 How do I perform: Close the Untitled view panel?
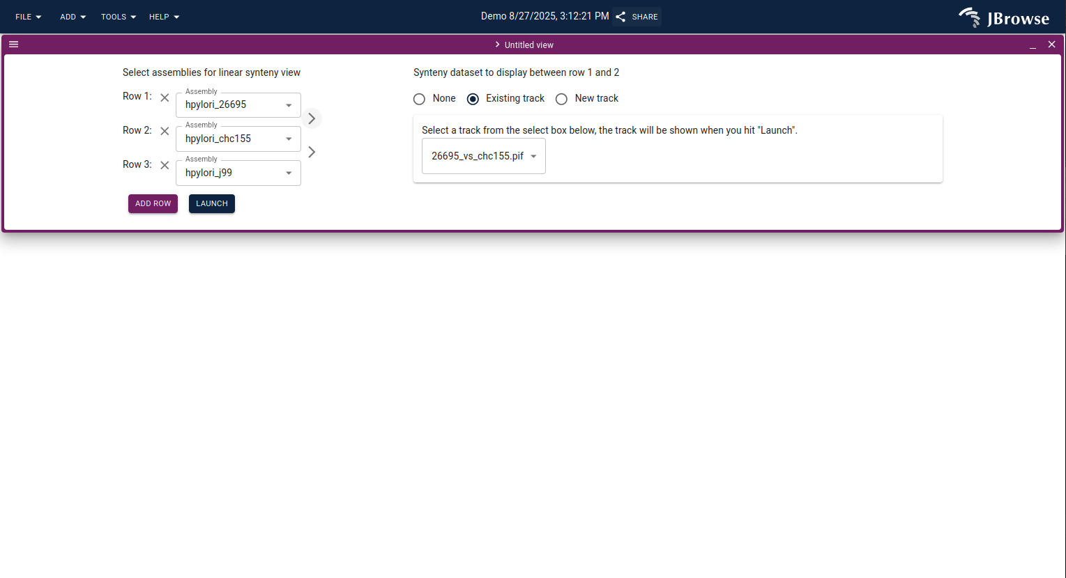(x=1052, y=45)
